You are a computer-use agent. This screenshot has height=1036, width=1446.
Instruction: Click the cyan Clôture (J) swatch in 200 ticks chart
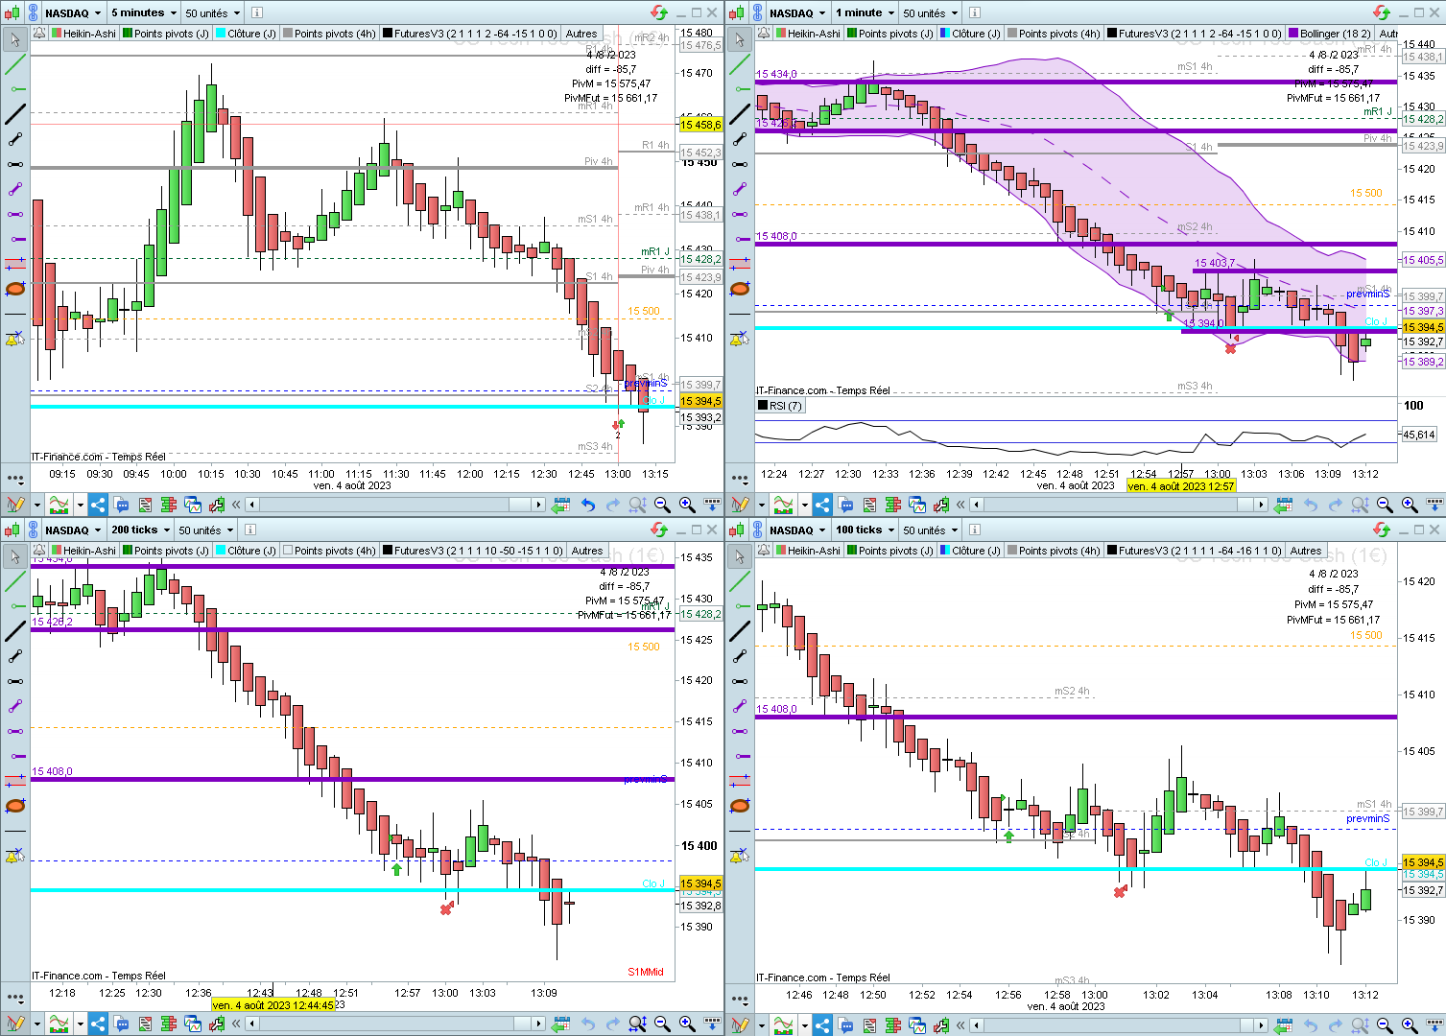click(221, 551)
